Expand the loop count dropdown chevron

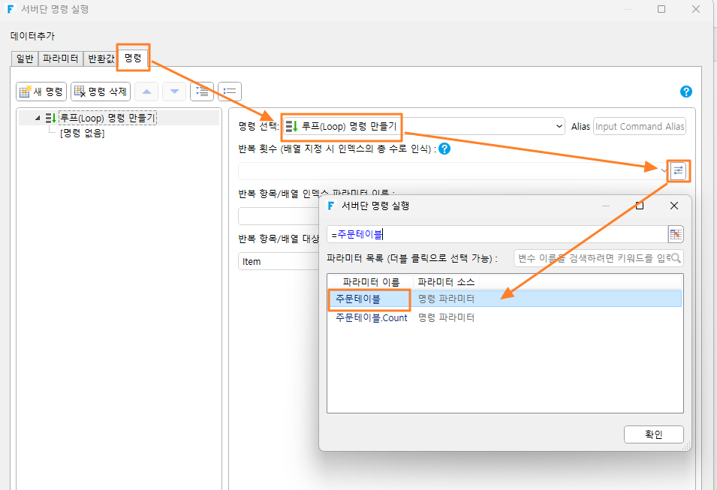pos(664,170)
